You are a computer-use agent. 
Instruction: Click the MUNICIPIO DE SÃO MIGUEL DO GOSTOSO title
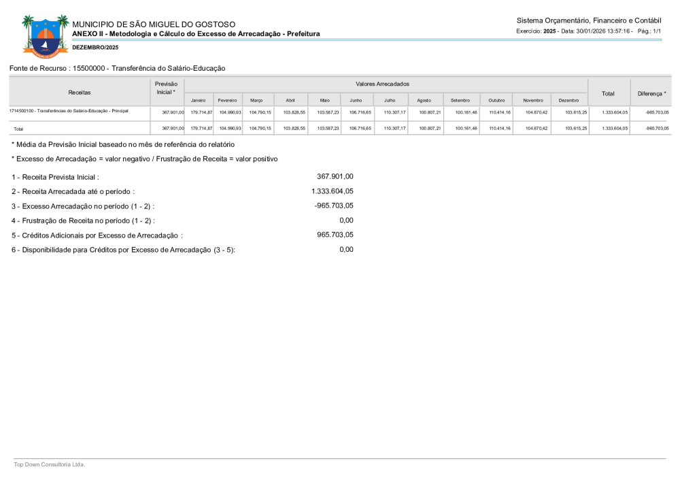[154, 25]
